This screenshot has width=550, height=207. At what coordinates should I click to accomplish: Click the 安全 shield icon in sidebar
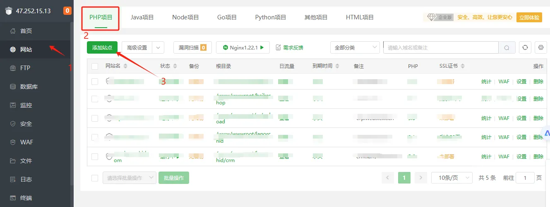[13, 124]
